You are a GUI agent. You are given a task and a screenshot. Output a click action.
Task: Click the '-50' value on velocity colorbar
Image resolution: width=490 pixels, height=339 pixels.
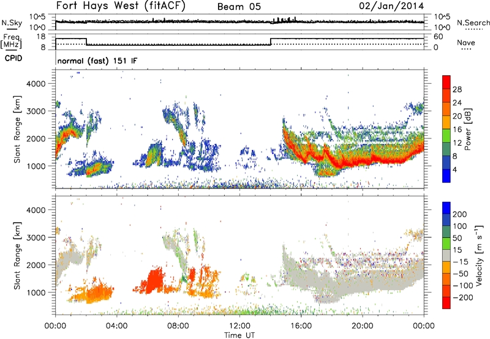[x=461, y=274]
